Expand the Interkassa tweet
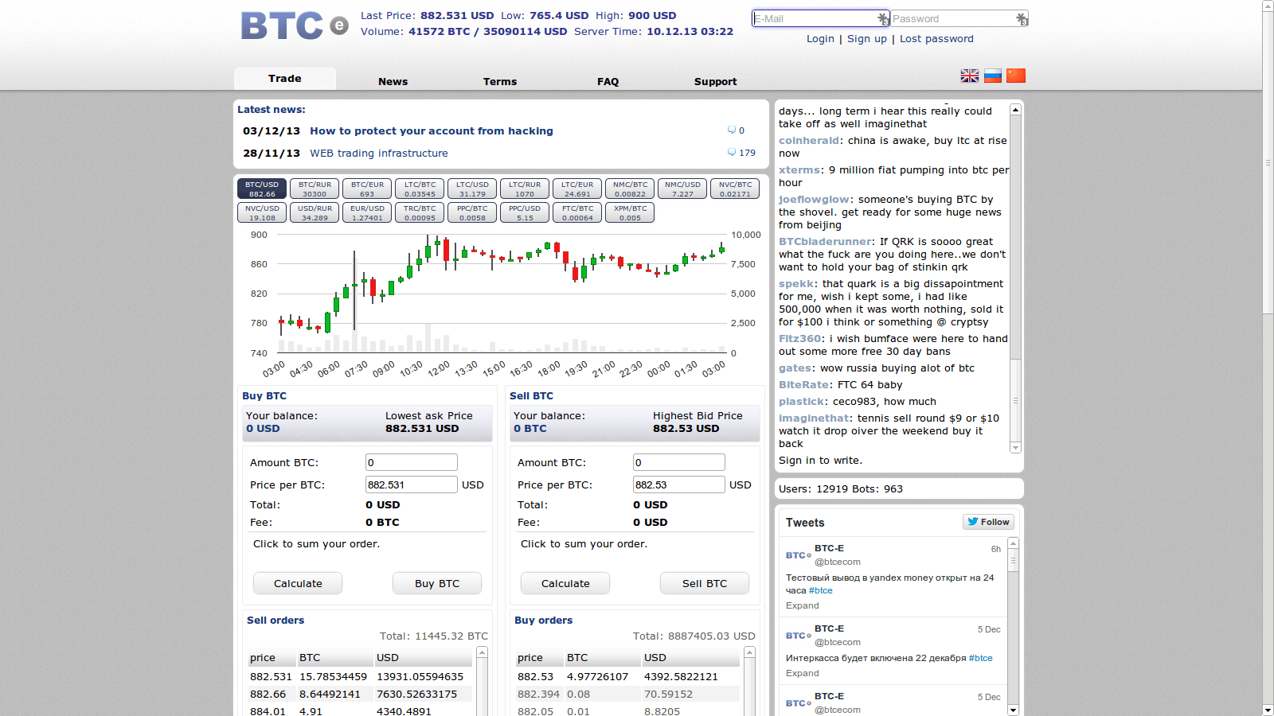 point(802,673)
